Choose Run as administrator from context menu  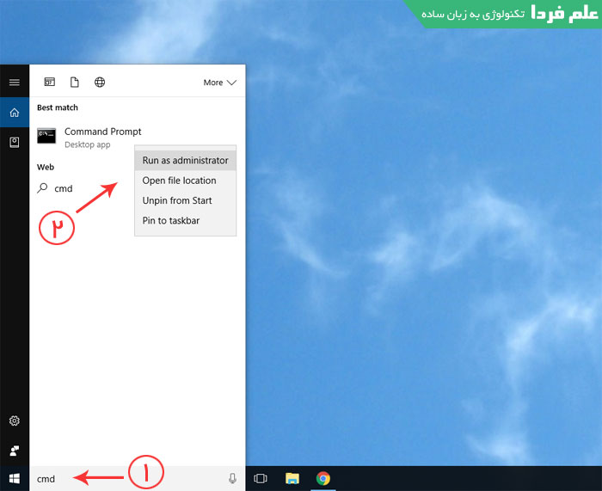click(x=185, y=161)
